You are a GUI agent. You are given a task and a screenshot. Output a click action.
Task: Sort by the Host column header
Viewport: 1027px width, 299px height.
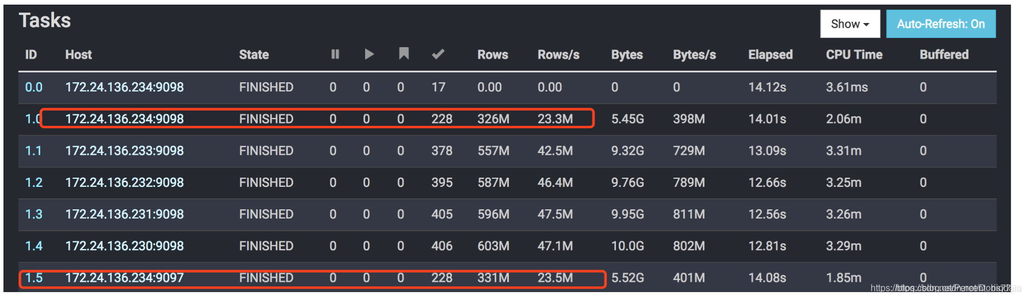tap(79, 55)
